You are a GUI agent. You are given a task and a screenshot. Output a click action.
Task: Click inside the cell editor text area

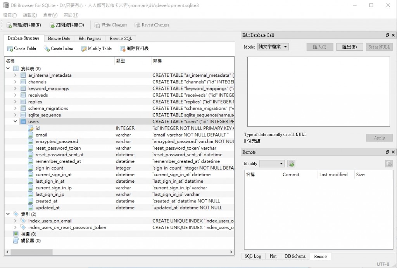(x=319, y=92)
